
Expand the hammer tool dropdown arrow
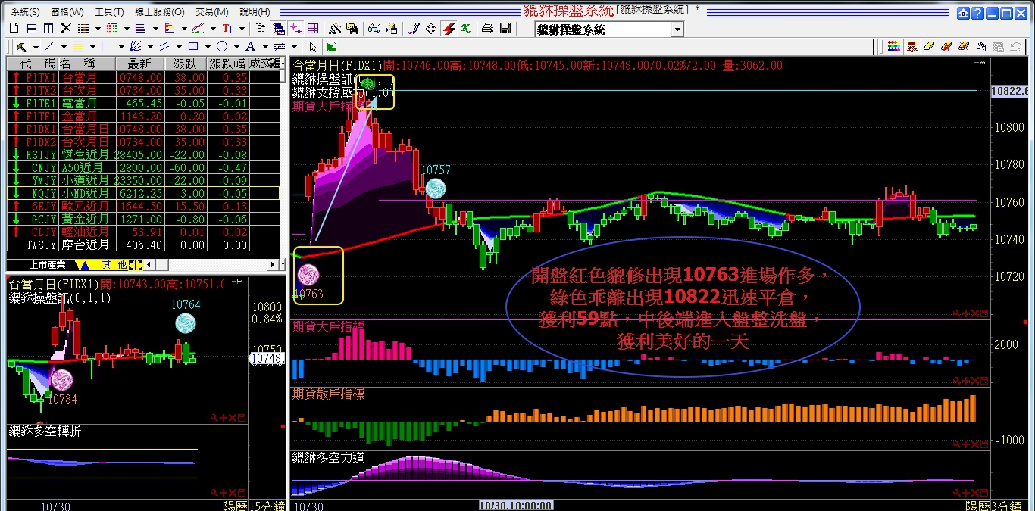coord(36,48)
